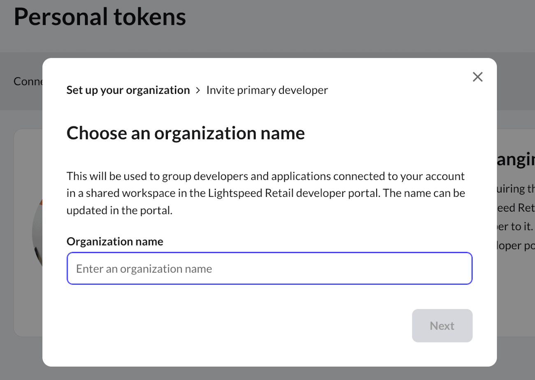
Task: Close the organization setup dialog
Action: point(477,77)
